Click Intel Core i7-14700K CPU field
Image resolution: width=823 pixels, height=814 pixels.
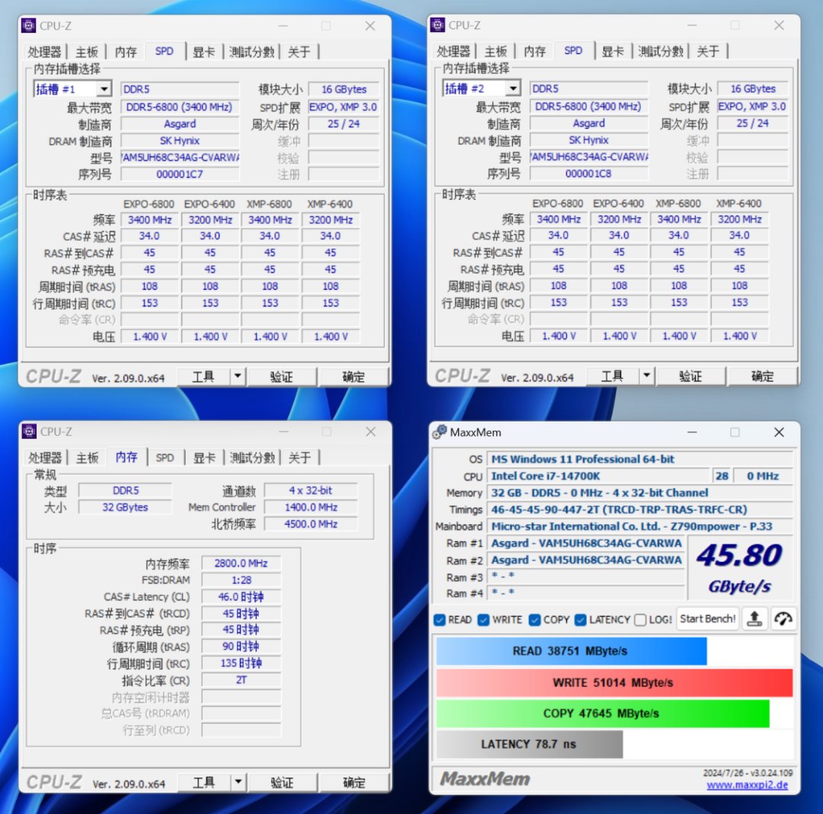tap(598, 476)
